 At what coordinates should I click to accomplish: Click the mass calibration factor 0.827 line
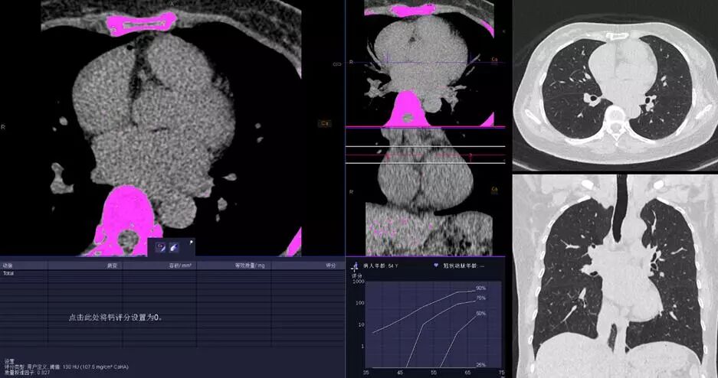point(26,372)
